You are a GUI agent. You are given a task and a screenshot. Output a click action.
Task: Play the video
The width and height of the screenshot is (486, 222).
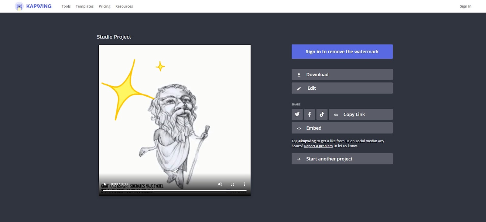pos(105,184)
